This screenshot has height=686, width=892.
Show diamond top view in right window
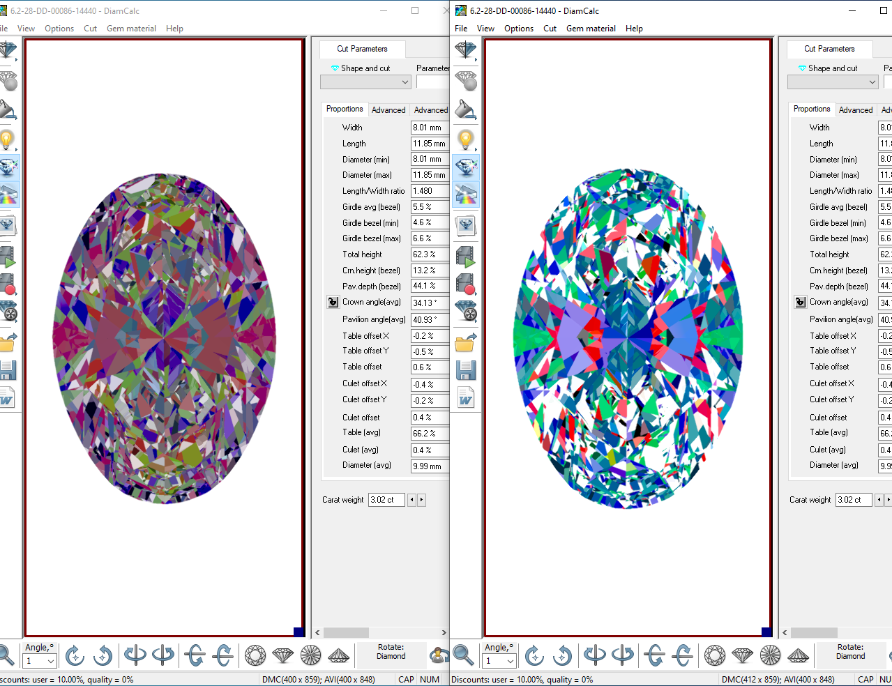pos(715,655)
